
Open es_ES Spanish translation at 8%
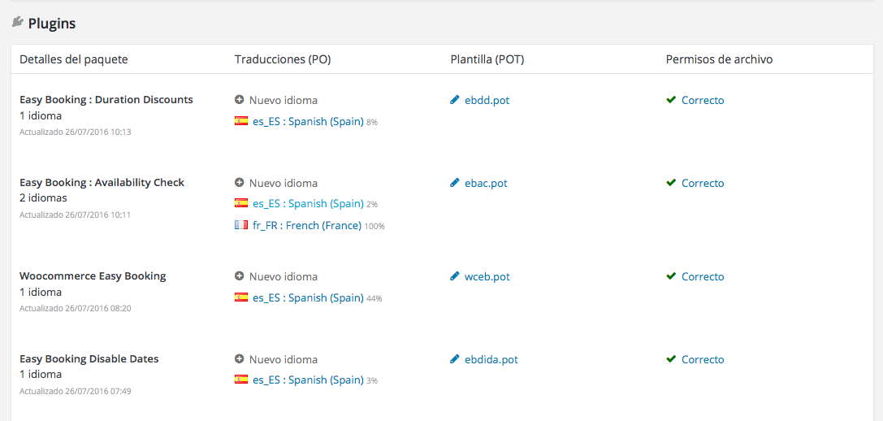(x=308, y=121)
